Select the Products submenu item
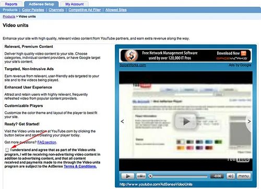The image size is (261, 189). [10, 10]
